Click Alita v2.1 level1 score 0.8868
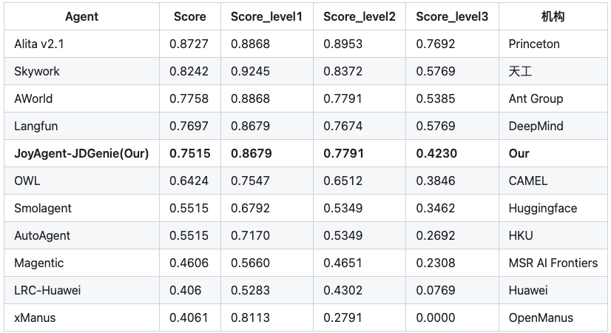Viewport: 611px width, 333px height. click(250, 44)
